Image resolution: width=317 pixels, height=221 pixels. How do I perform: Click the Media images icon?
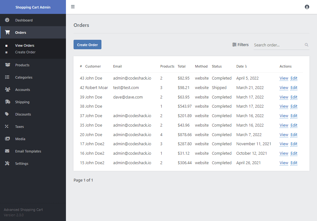click(x=7, y=139)
